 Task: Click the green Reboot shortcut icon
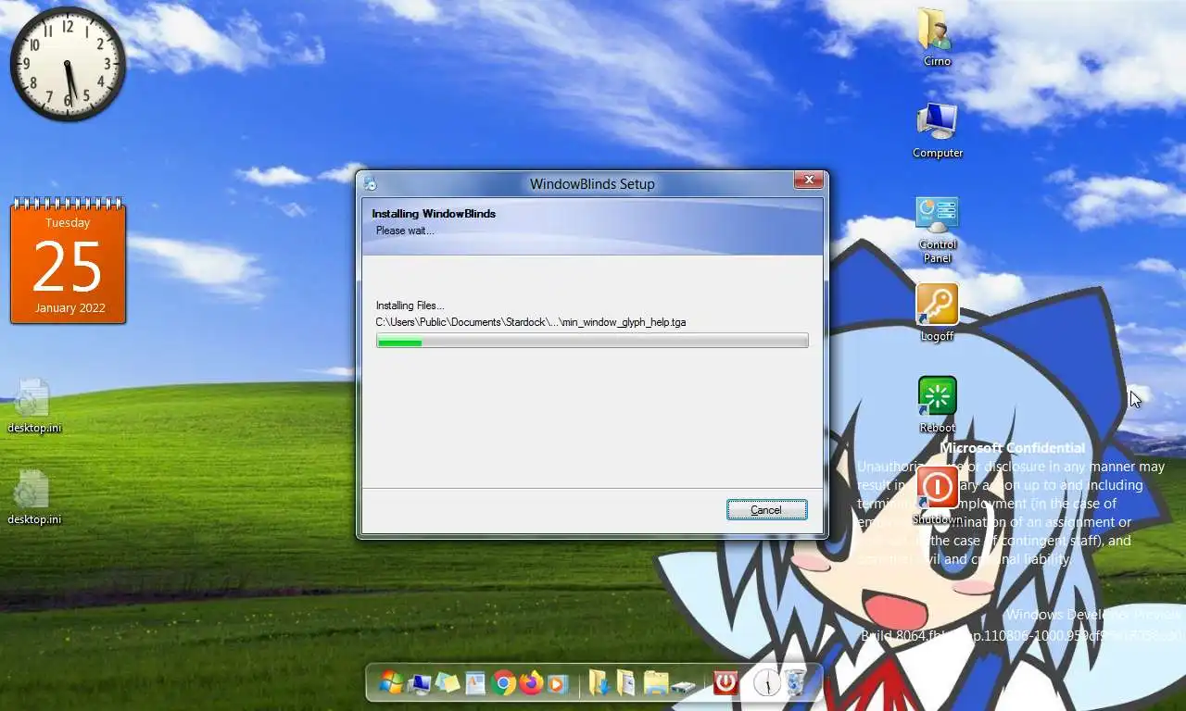[937, 396]
